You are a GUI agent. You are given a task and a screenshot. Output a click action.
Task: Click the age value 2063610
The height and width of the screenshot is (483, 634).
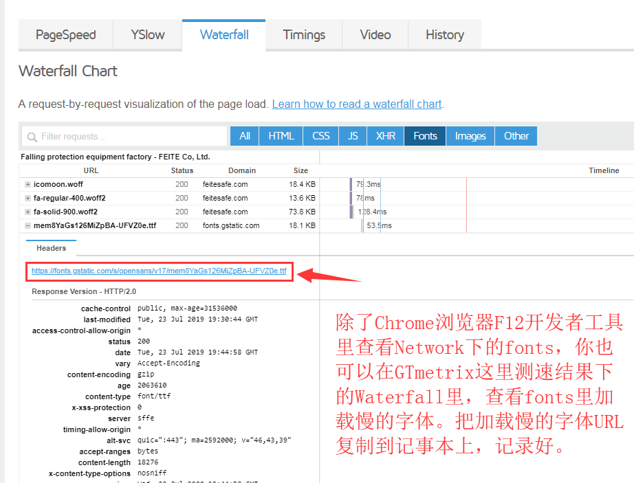(152, 385)
